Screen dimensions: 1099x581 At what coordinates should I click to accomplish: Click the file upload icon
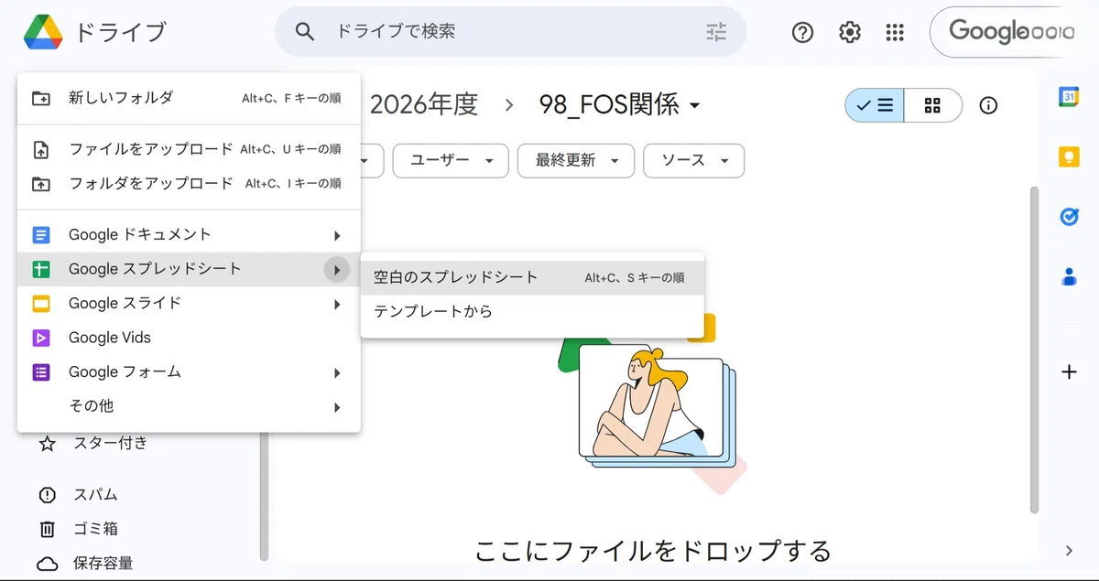41,149
